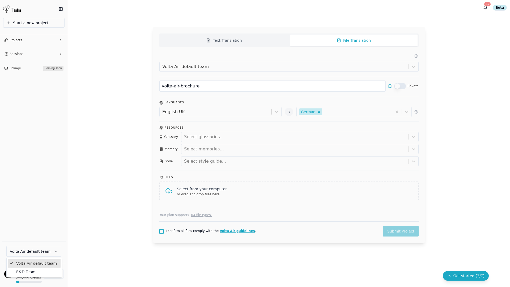Click the plus icon for new project
The width and height of the screenshot is (510, 287).
pos(9,23)
